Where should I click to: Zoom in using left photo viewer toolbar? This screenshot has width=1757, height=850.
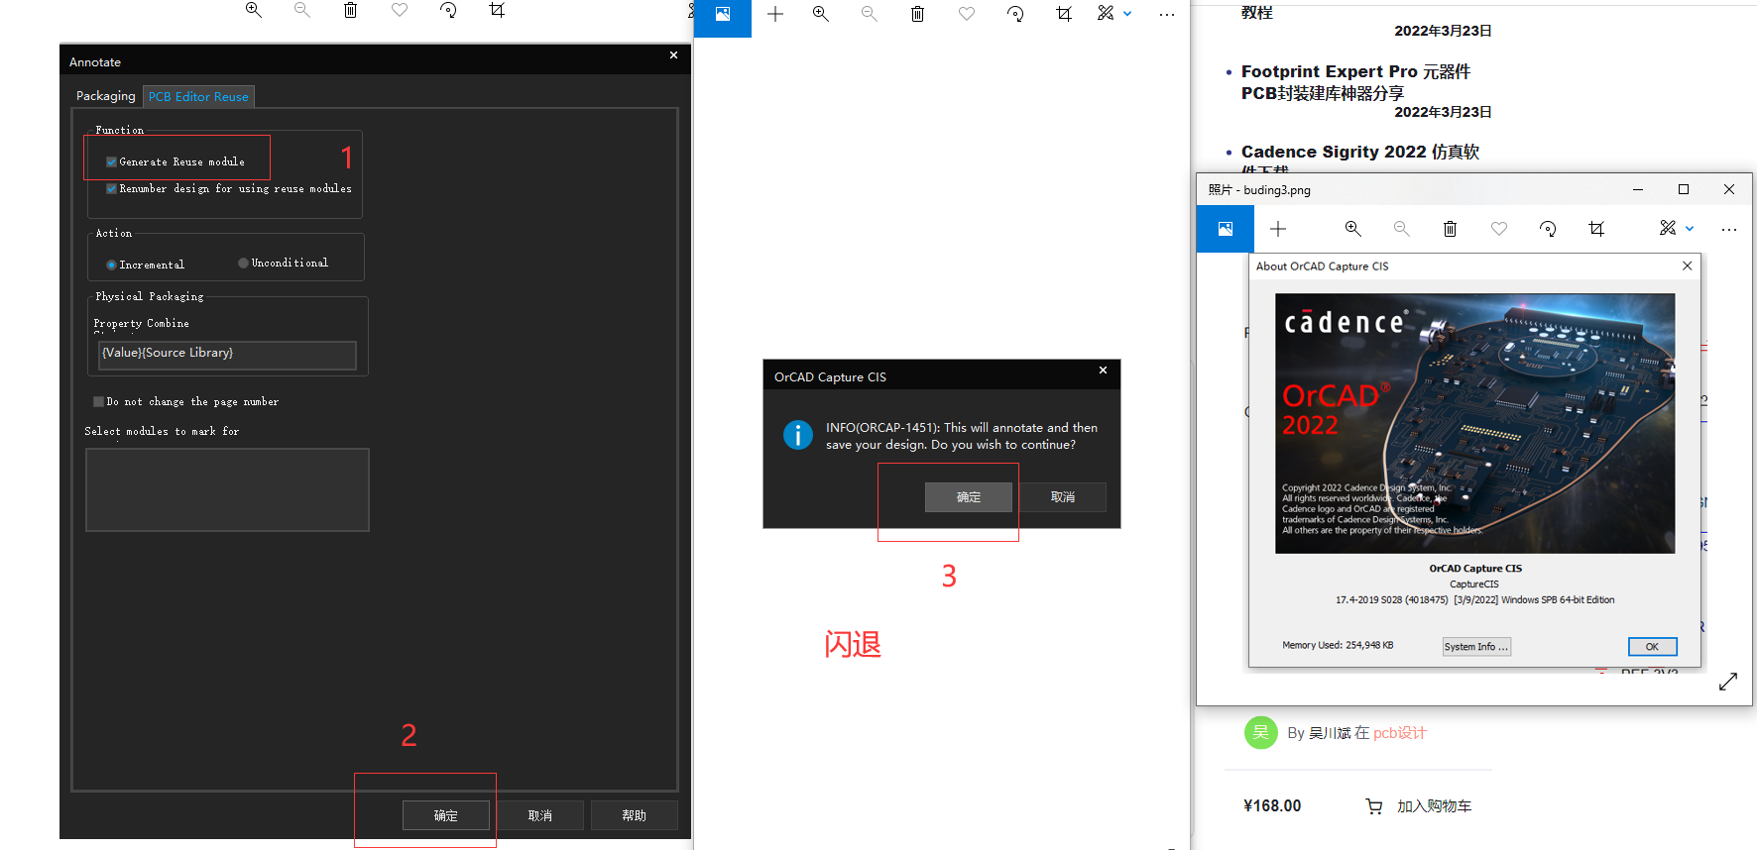point(254,10)
